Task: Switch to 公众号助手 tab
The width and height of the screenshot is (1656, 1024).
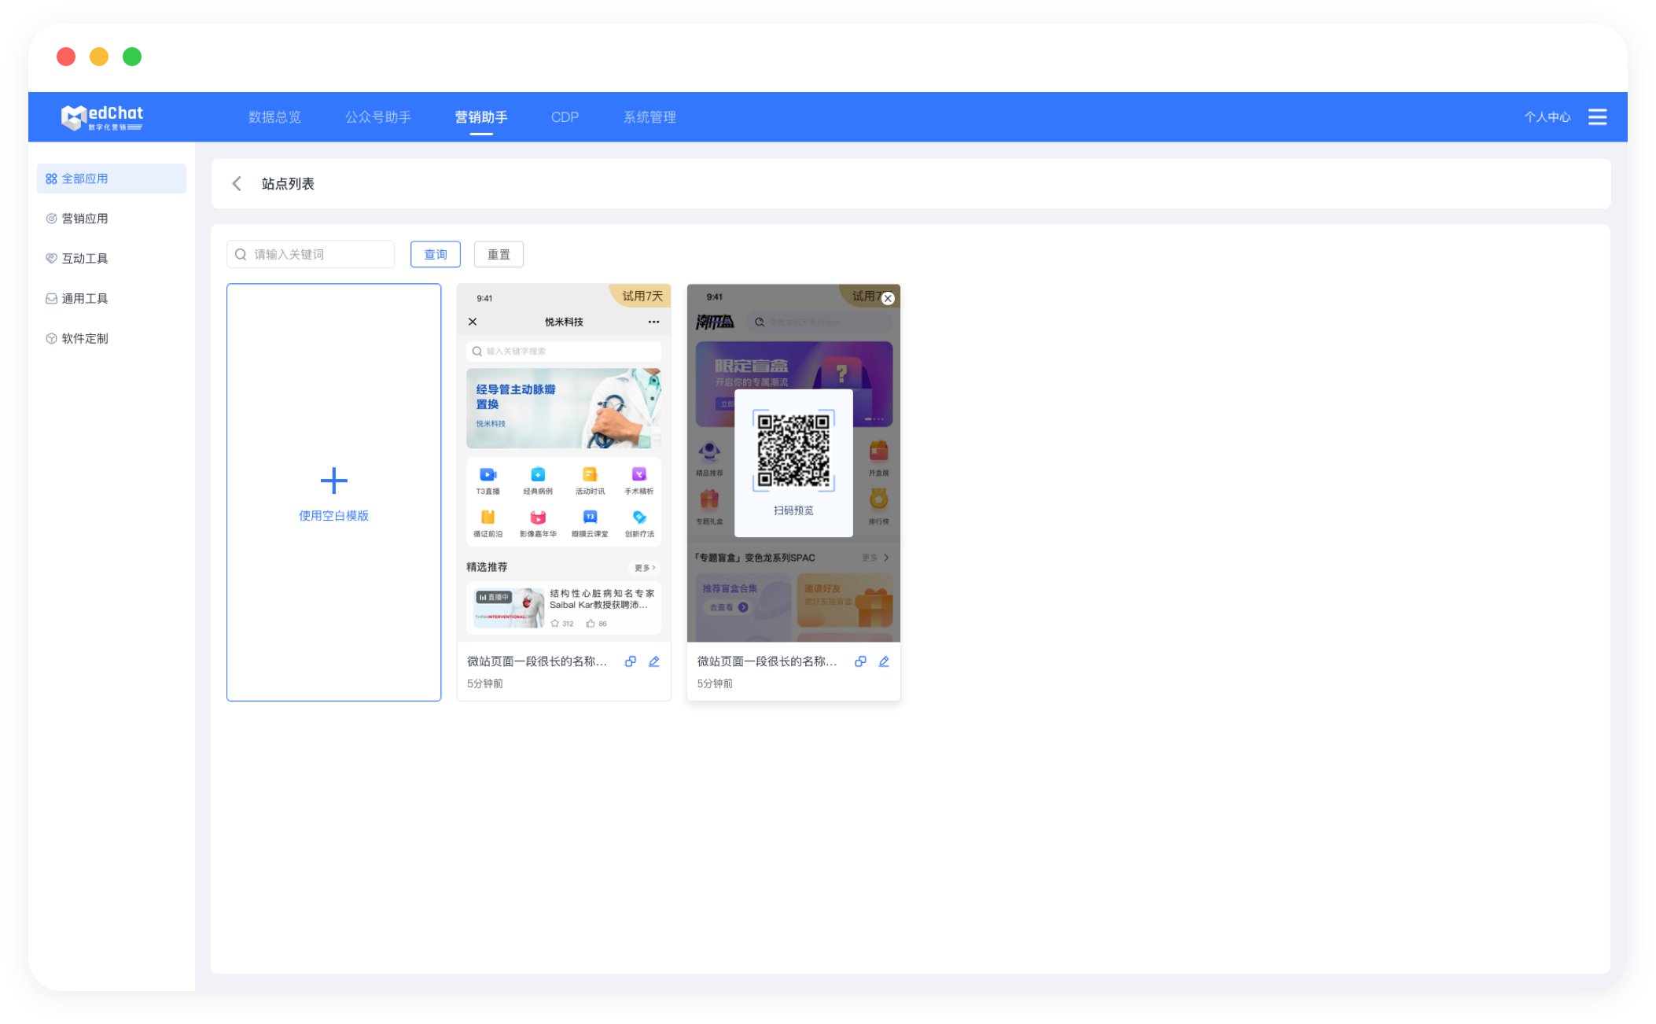Action: (378, 117)
